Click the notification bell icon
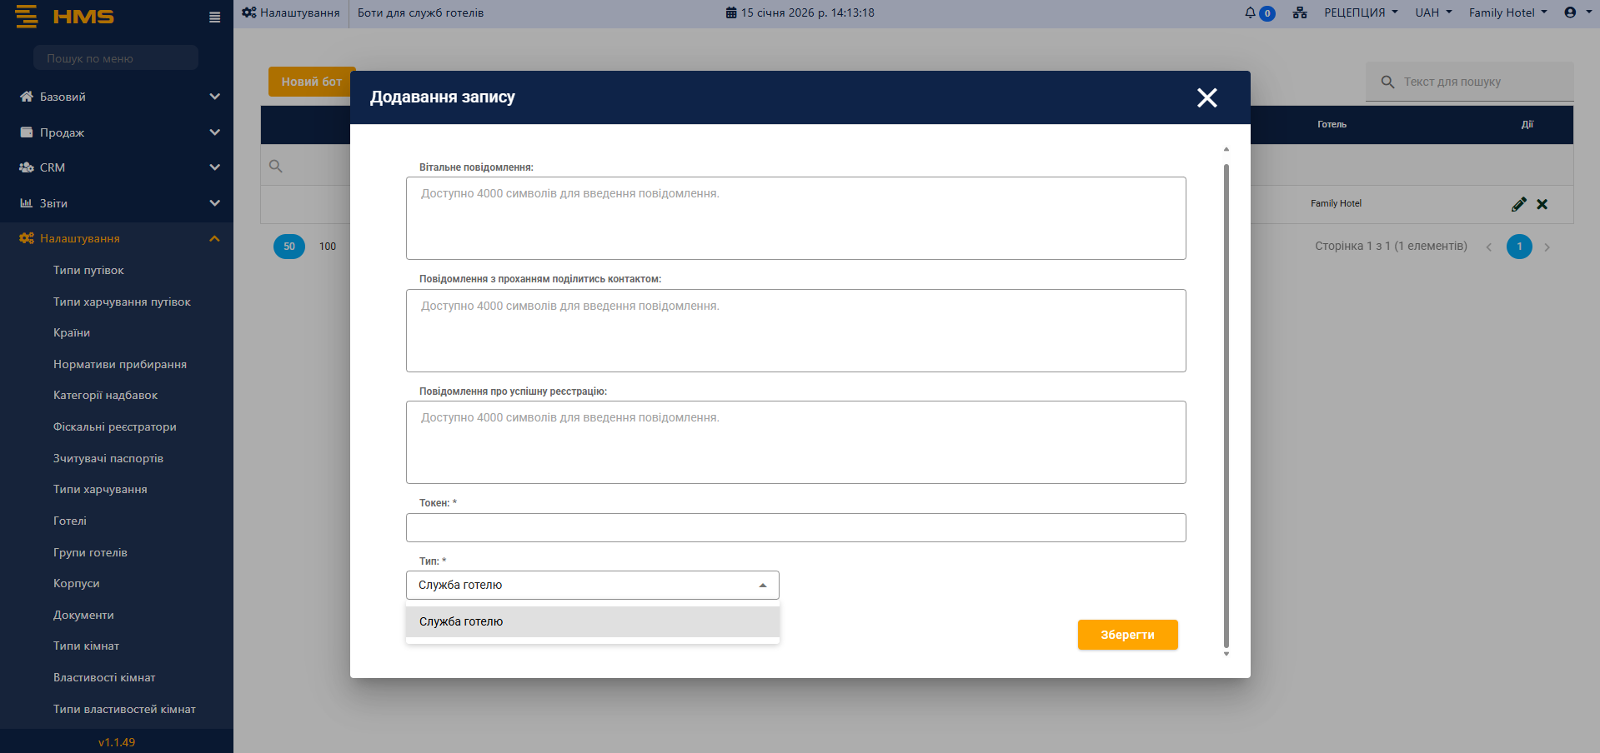1600x753 pixels. click(x=1250, y=12)
